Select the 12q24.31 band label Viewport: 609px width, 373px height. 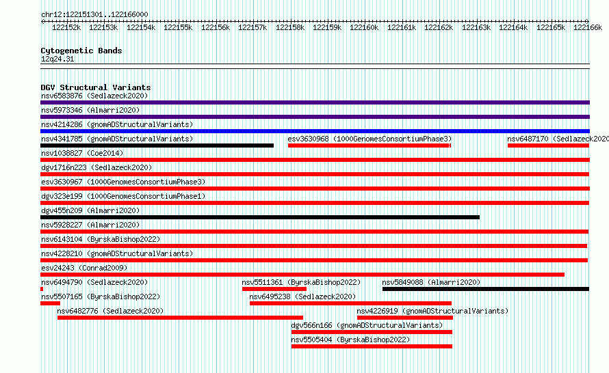click(x=57, y=59)
